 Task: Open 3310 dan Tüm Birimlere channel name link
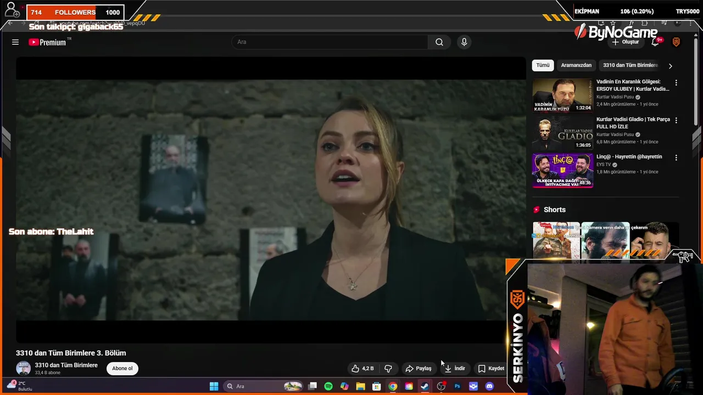click(66, 365)
